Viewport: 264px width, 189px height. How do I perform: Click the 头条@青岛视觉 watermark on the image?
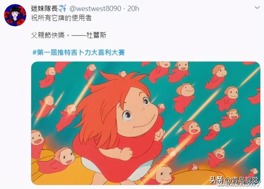click(x=234, y=180)
